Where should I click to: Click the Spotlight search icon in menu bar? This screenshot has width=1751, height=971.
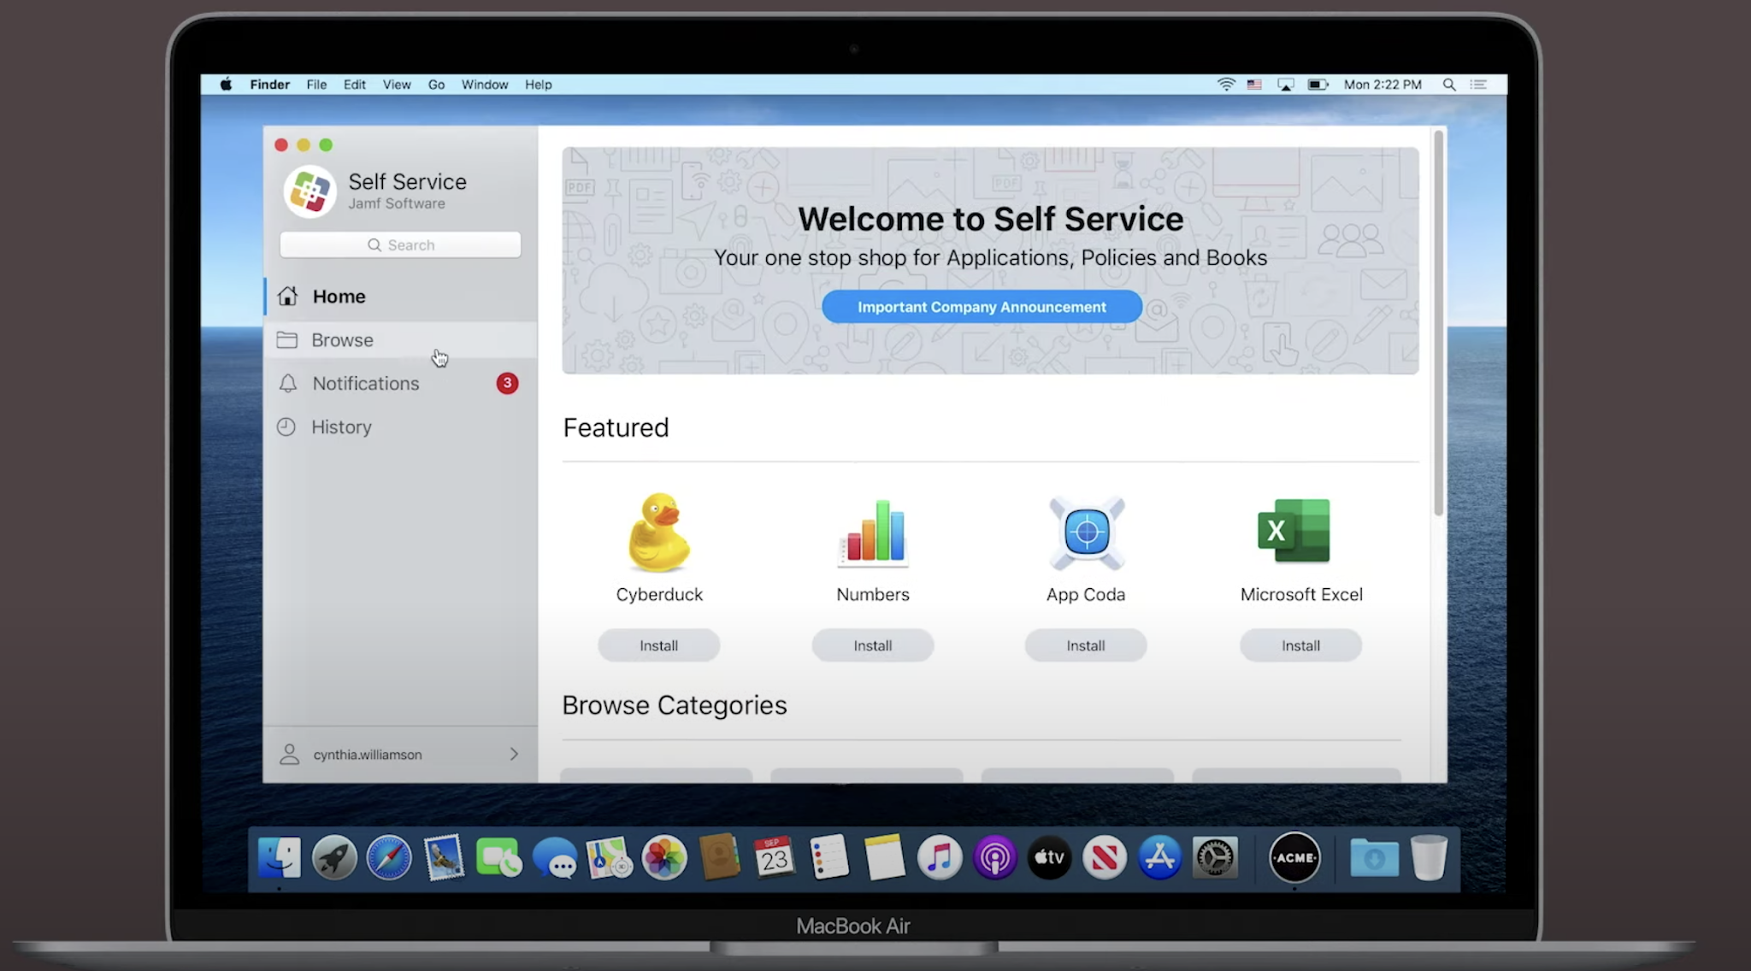pos(1449,85)
